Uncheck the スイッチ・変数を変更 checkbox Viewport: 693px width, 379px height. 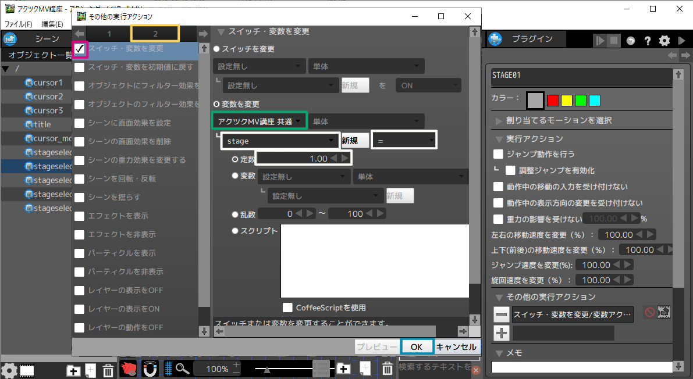80,49
